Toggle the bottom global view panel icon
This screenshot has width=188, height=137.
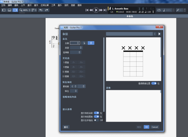(x=9, y=10)
